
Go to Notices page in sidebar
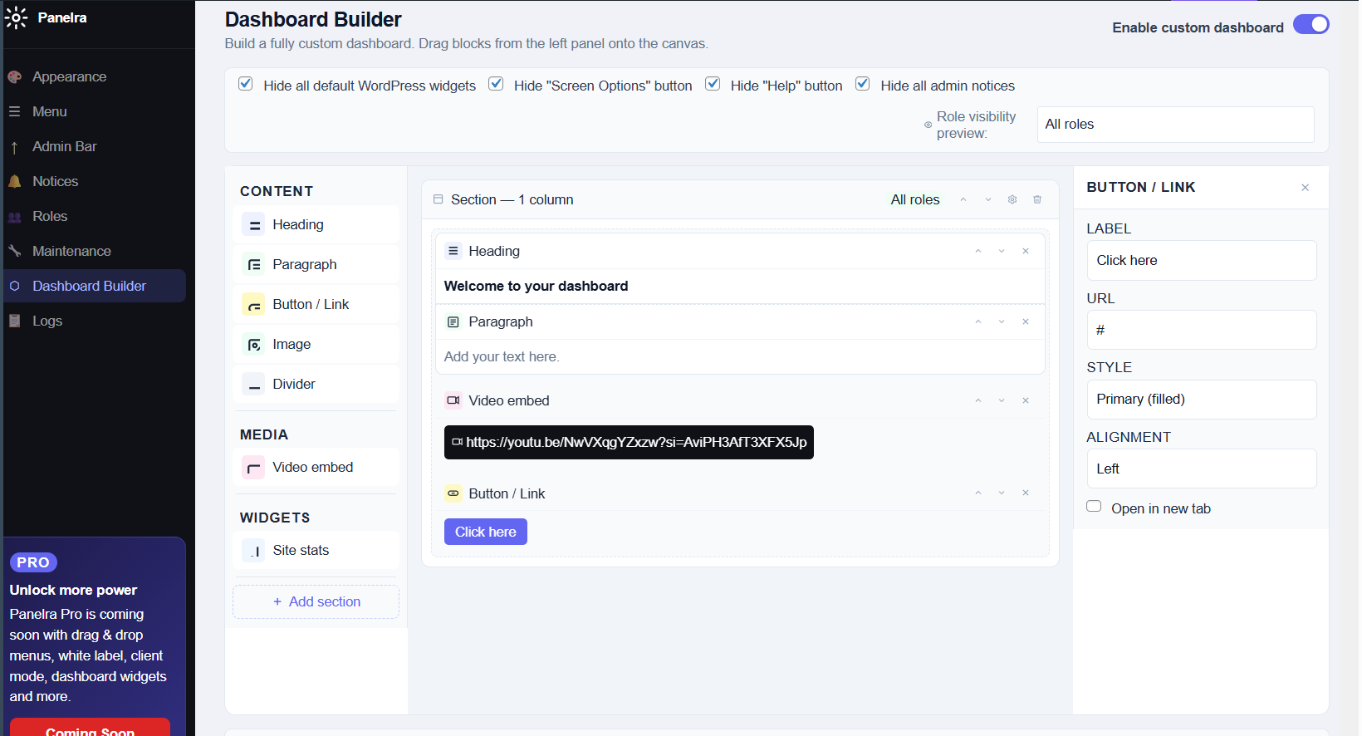56,182
